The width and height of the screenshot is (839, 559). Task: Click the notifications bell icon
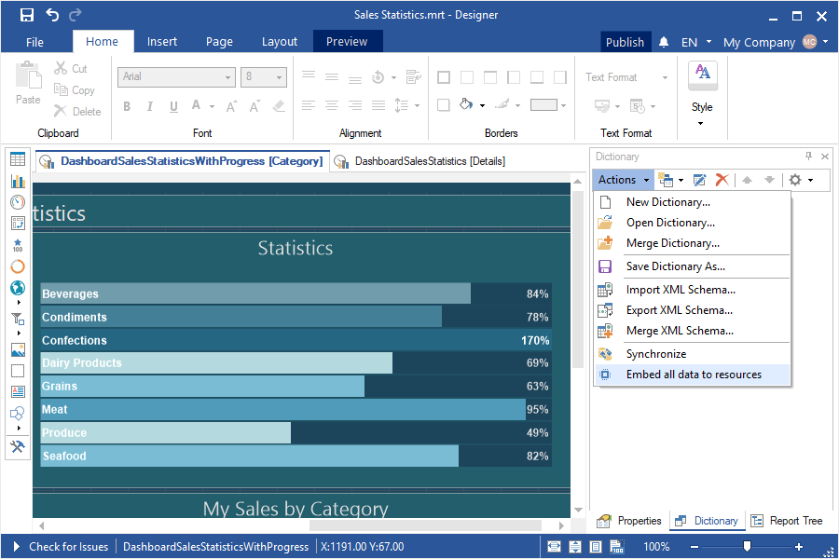click(664, 42)
